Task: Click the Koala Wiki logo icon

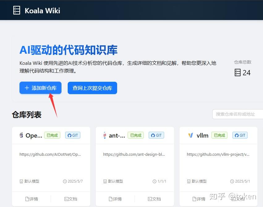Action: pos(17,10)
